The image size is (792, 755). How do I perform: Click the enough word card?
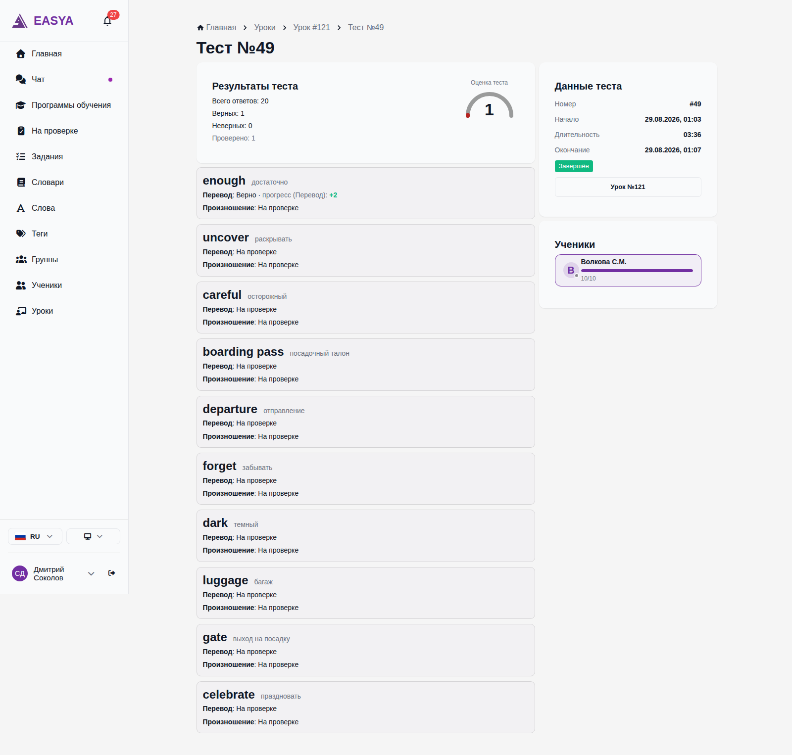(365, 193)
